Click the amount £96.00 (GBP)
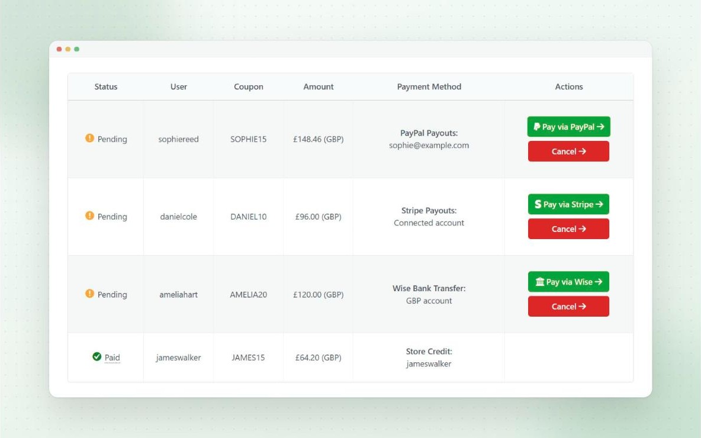 319,217
